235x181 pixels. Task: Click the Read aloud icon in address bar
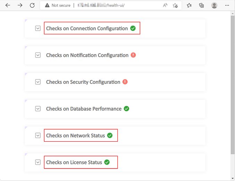pos(165,5)
